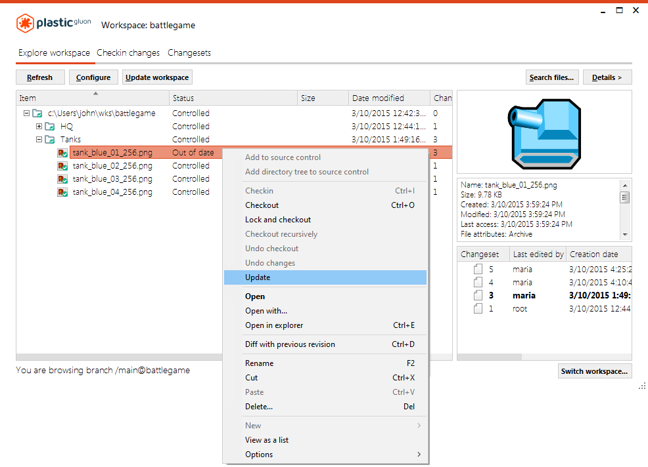Choose Rename from the context menu
This screenshot has height=467, width=648.
325,363
